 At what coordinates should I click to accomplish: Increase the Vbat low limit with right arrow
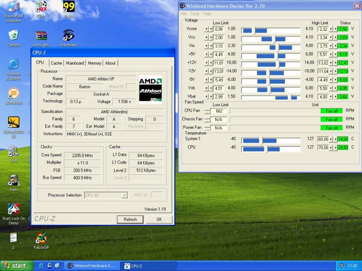coord(211,97)
